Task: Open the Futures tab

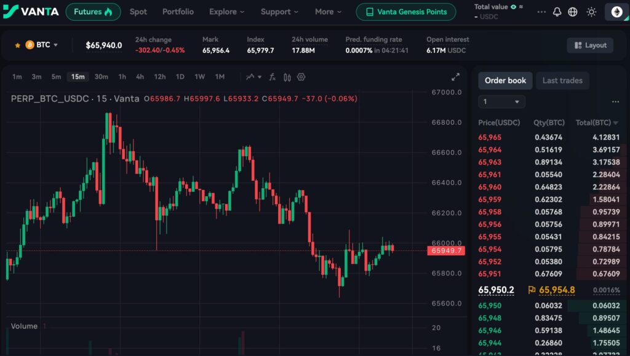Action: [x=94, y=12]
